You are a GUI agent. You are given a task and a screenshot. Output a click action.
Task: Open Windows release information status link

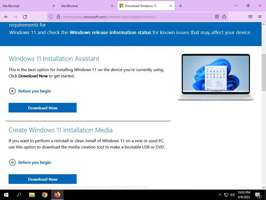tap(110, 32)
